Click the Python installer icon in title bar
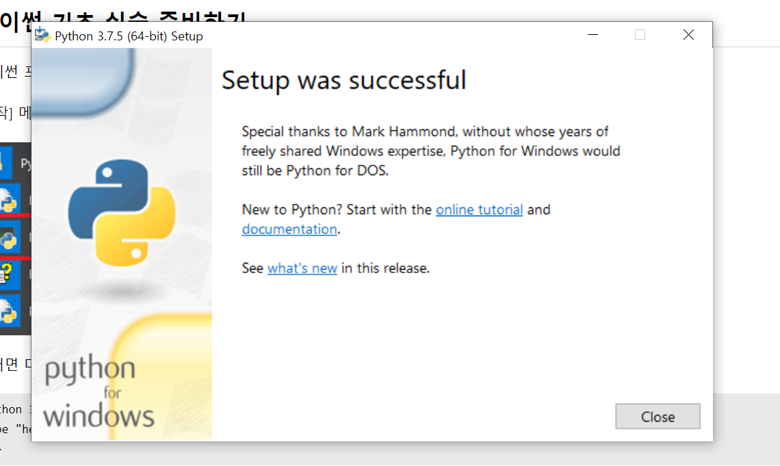780x466 pixels. [42, 36]
